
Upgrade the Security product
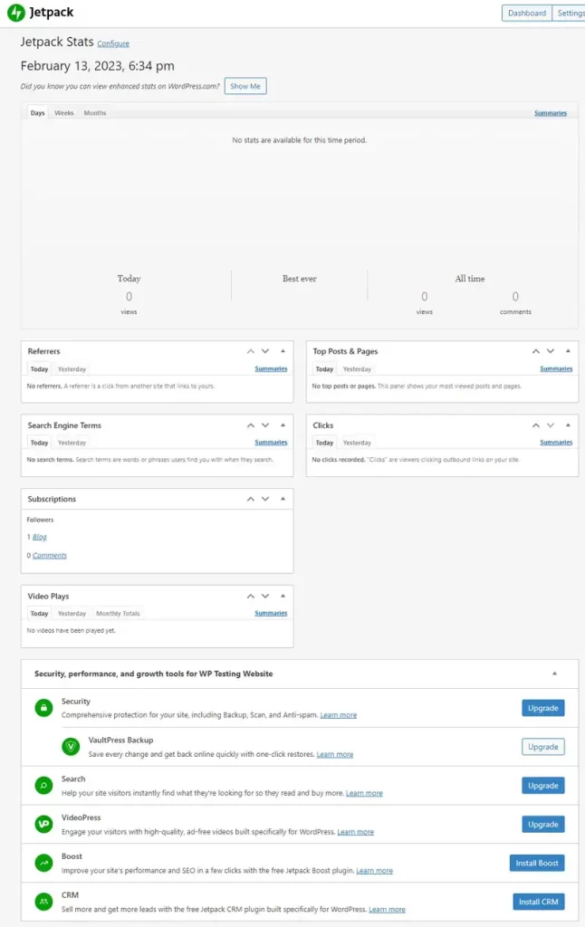click(x=543, y=708)
